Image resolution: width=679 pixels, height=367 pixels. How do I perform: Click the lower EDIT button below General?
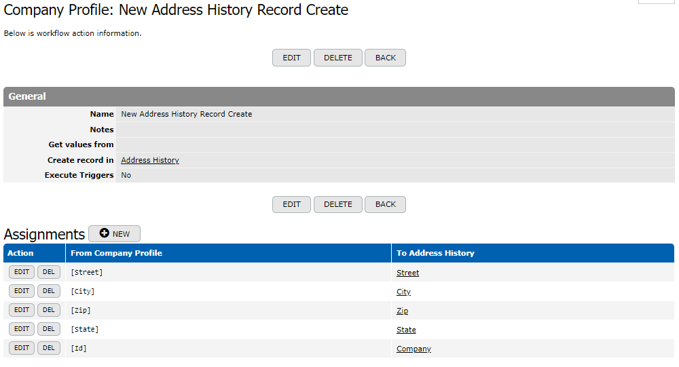pos(291,204)
